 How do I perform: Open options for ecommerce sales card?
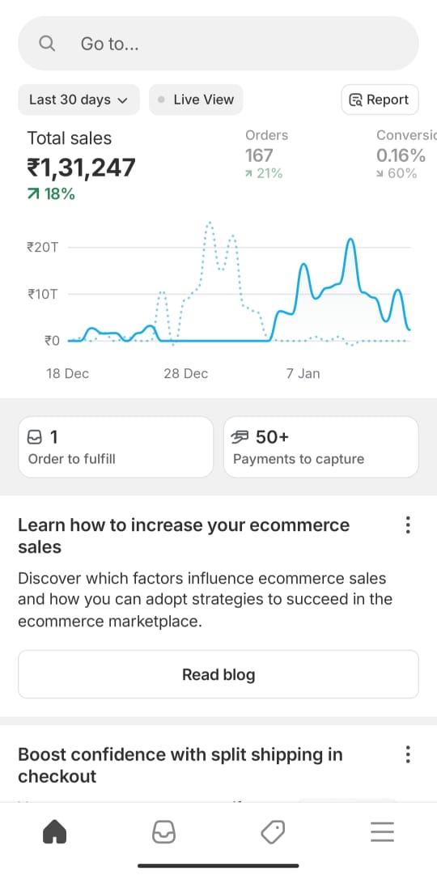click(408, 525)
